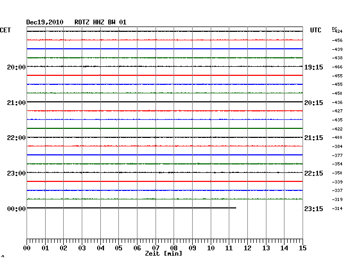Select the 22:15 UTC time label
The image size is (345, 262).
(x=314, y=173)
